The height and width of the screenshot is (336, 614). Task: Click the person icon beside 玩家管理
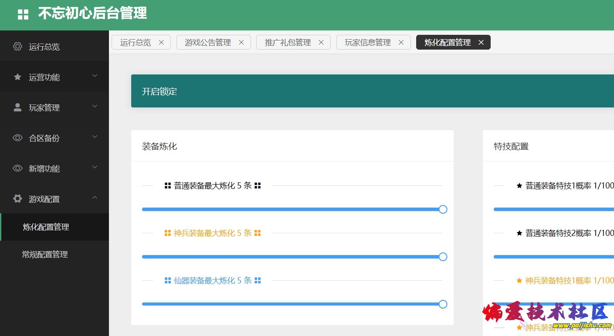point(17,108)
